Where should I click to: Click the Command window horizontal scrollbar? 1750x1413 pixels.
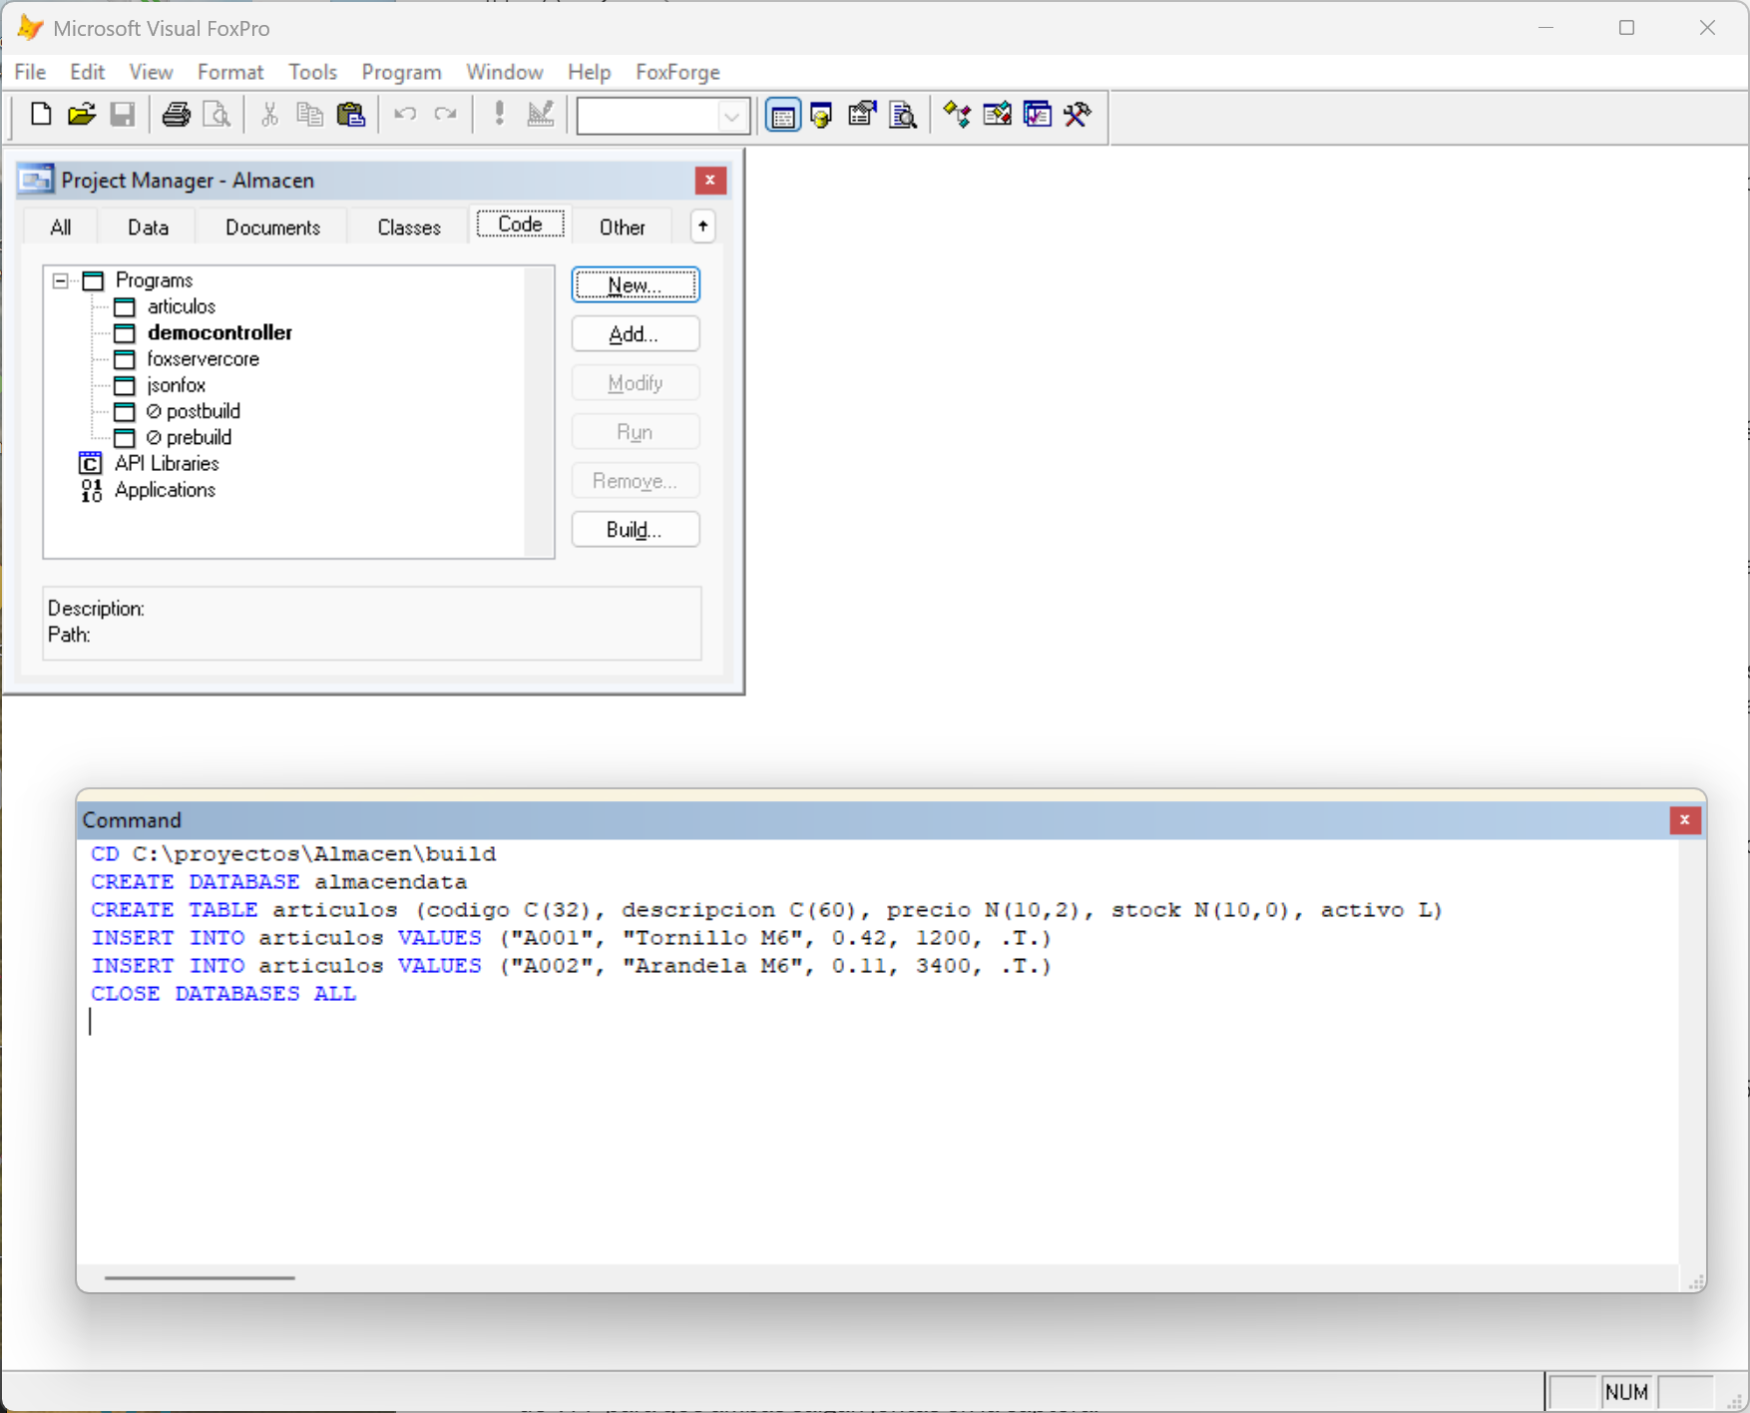point(200,1277)
